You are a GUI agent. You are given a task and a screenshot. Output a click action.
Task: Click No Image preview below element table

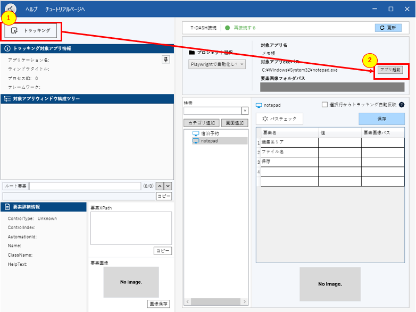[330, 284]
